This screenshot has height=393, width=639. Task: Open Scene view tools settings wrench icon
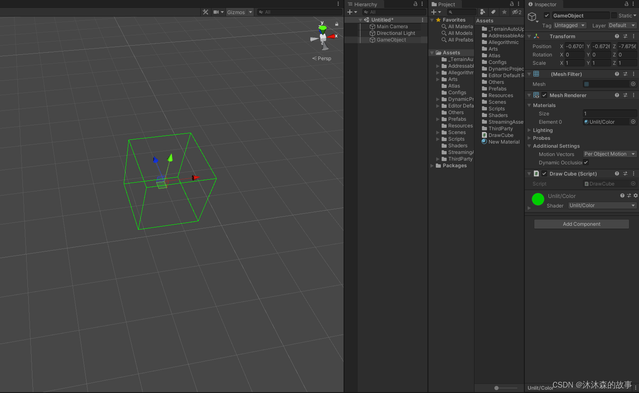tap(205, 12)
